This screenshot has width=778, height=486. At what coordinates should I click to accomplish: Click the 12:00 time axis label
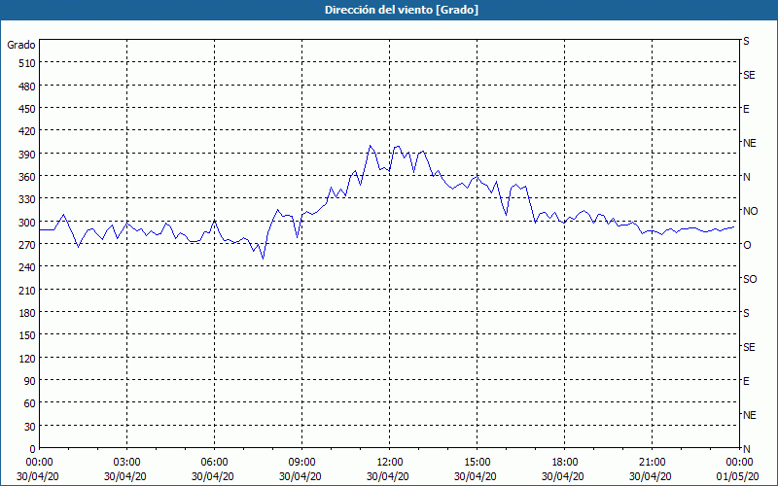coord(390,463)
